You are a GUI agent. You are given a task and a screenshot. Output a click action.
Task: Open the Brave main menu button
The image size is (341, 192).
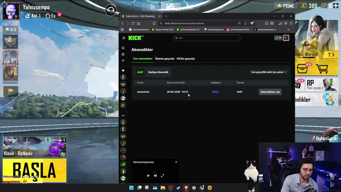[x=291, y=23]
